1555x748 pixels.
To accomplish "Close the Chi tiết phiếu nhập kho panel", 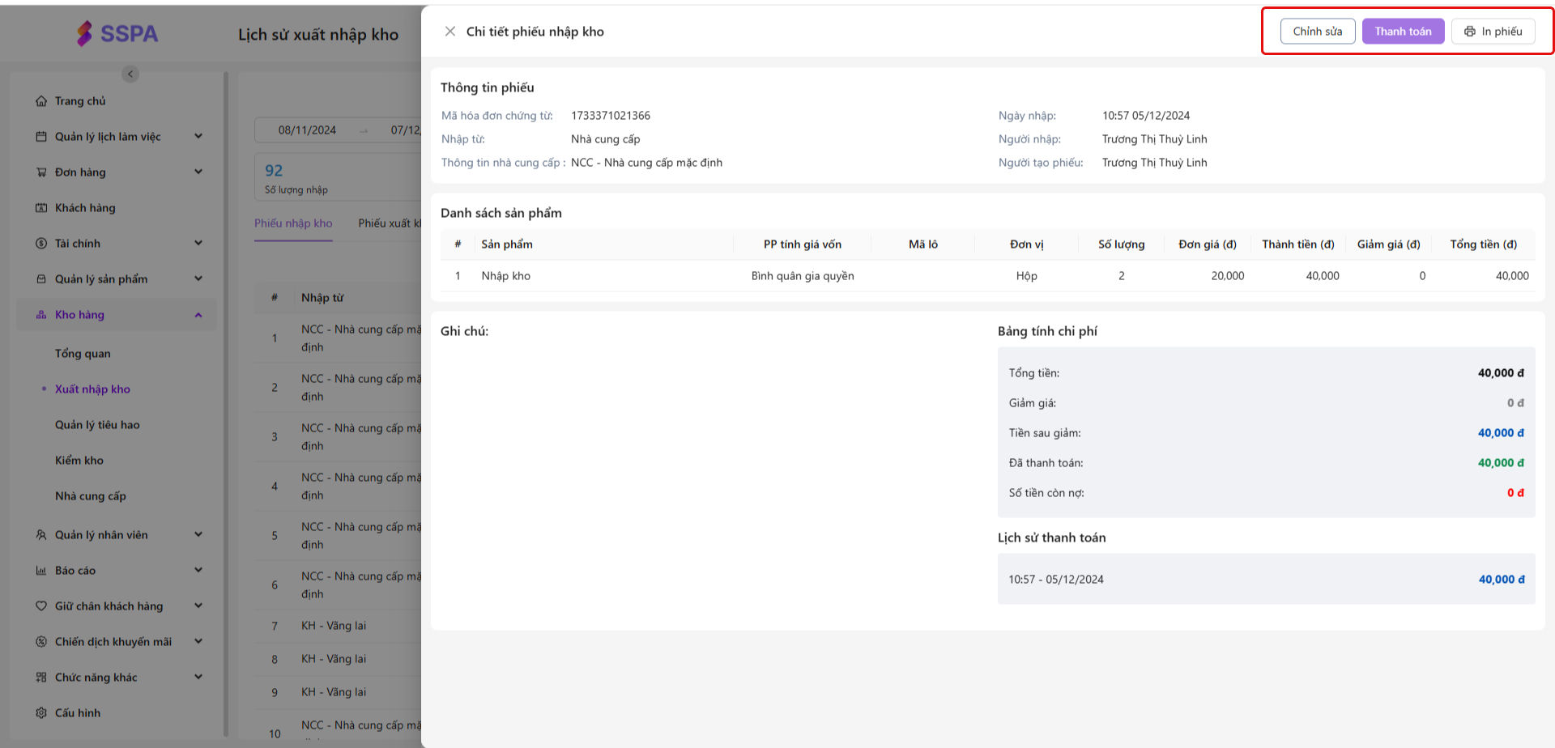I will point(450,32).
